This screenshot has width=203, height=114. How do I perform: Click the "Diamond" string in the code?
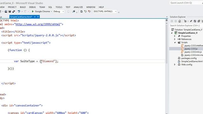(x=48, y=61)
